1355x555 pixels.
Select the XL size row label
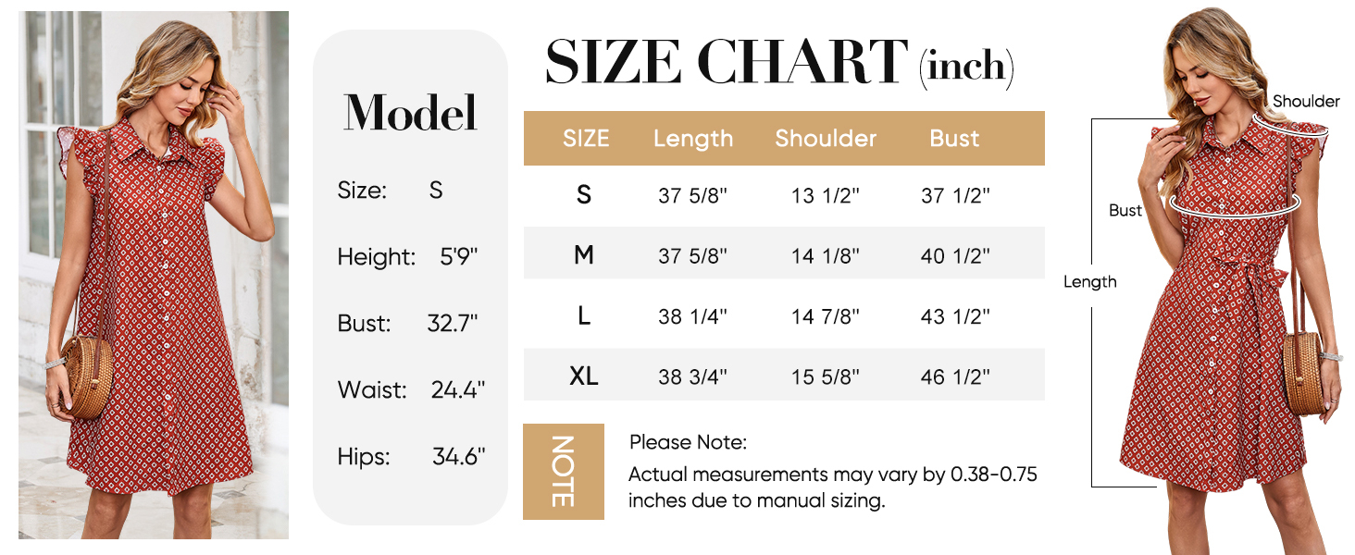pos(584,376)
